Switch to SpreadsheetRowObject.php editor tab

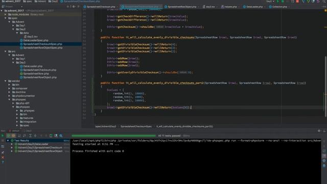point(182,7)
